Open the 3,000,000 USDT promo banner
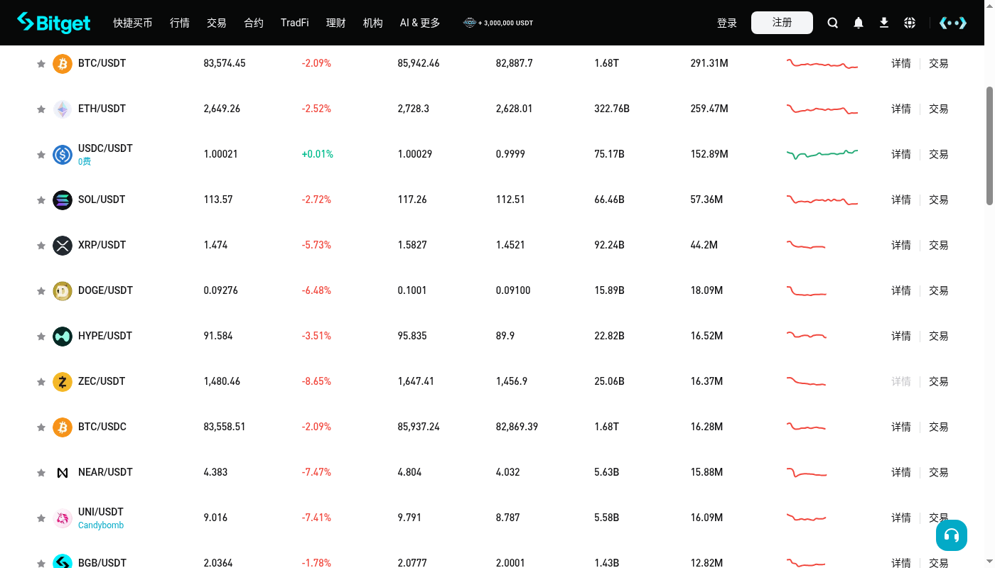Screen dimensions: 995x568 498,23
